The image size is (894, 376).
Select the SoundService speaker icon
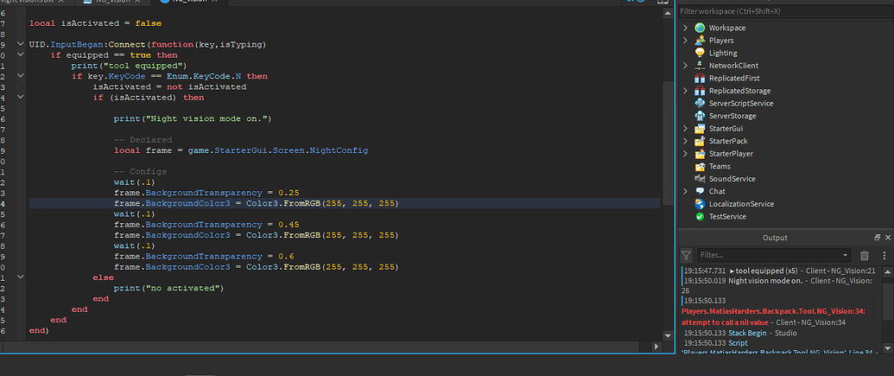(700, 179)
